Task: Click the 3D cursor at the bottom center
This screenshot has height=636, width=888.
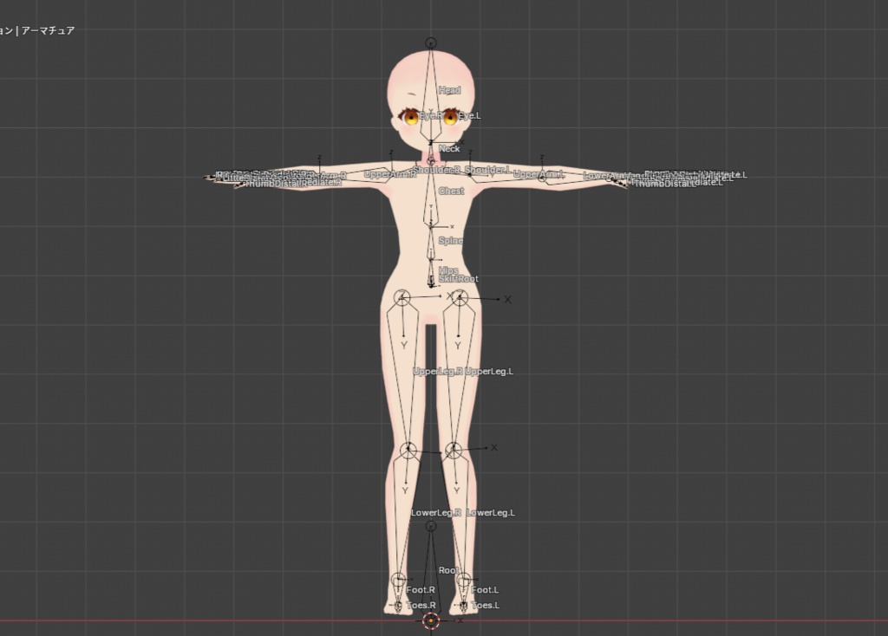Action: click(429, 620)
